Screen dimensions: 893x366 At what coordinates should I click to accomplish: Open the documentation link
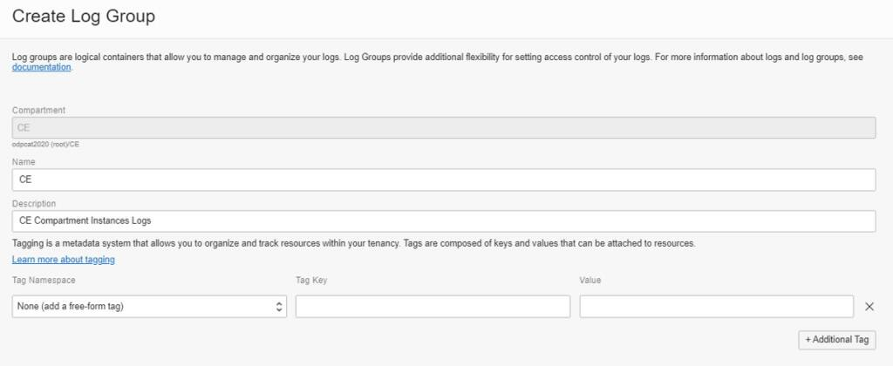[41, 67]
